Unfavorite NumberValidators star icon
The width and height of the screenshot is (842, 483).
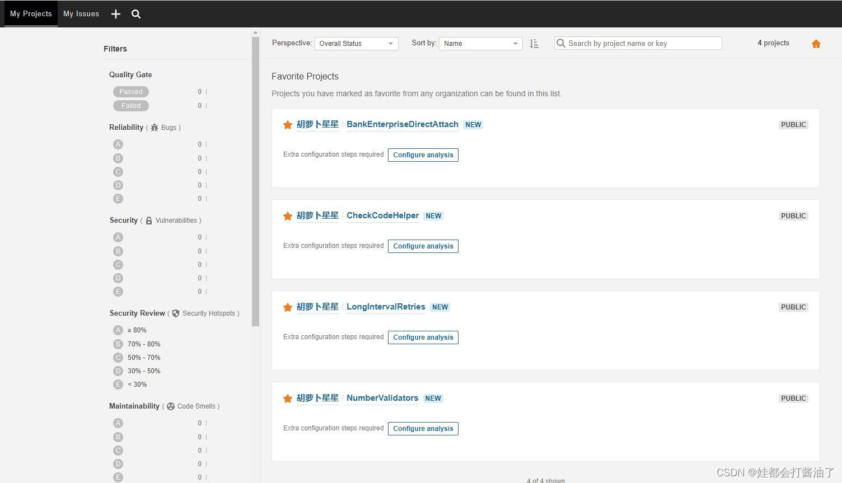click(288, 398)
